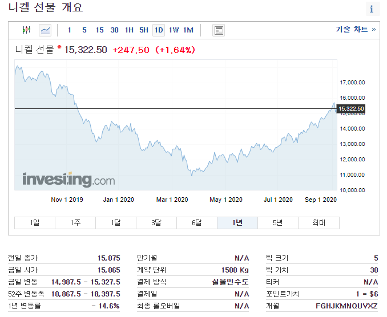The height and width of the screenshot is (317, 387).
Task: Switch to candlestick chart type
Action: click(26, 30)
